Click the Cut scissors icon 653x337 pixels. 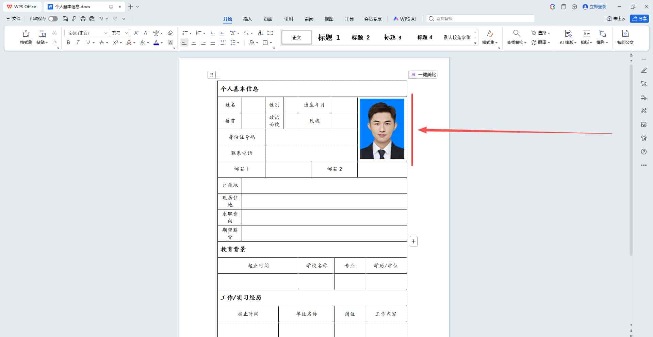click(x=54, y=33)
